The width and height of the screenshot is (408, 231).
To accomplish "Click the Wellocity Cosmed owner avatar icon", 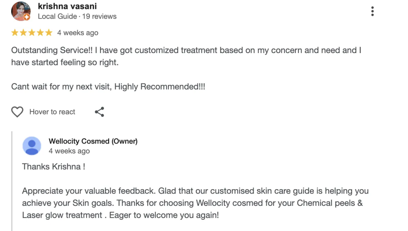I will pyautogui.click(x=32, y=146).
